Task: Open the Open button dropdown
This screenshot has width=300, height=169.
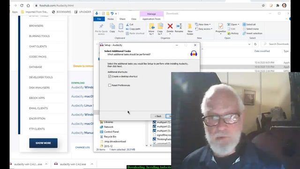Action: point(239,24)
